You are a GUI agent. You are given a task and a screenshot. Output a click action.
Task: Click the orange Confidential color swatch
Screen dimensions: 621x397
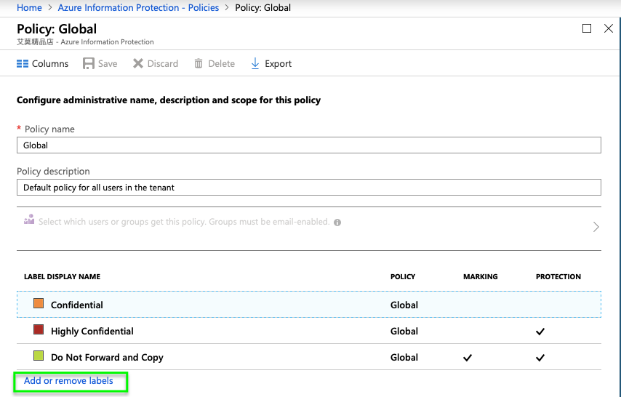pos(39,304)
